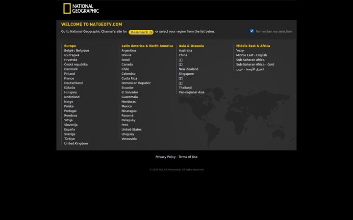The height and width of the screenshot is (220, 353).
Task: Select België / Belgique region
Action: point(76,50)
